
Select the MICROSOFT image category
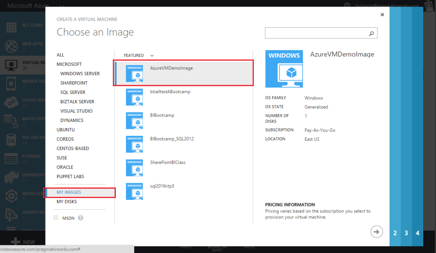(69, 65)
